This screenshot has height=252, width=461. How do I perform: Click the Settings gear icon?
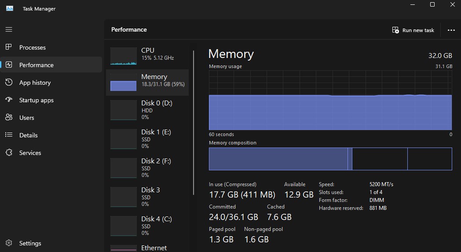click(9, 243)
